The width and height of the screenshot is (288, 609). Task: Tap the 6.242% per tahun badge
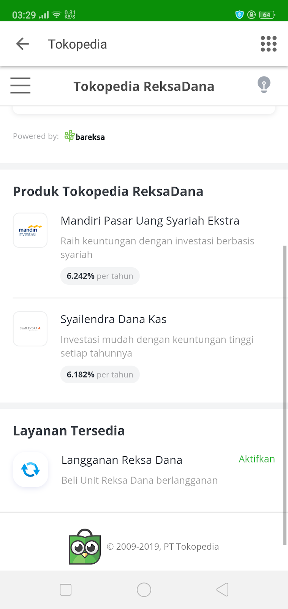tap(100, 276)
